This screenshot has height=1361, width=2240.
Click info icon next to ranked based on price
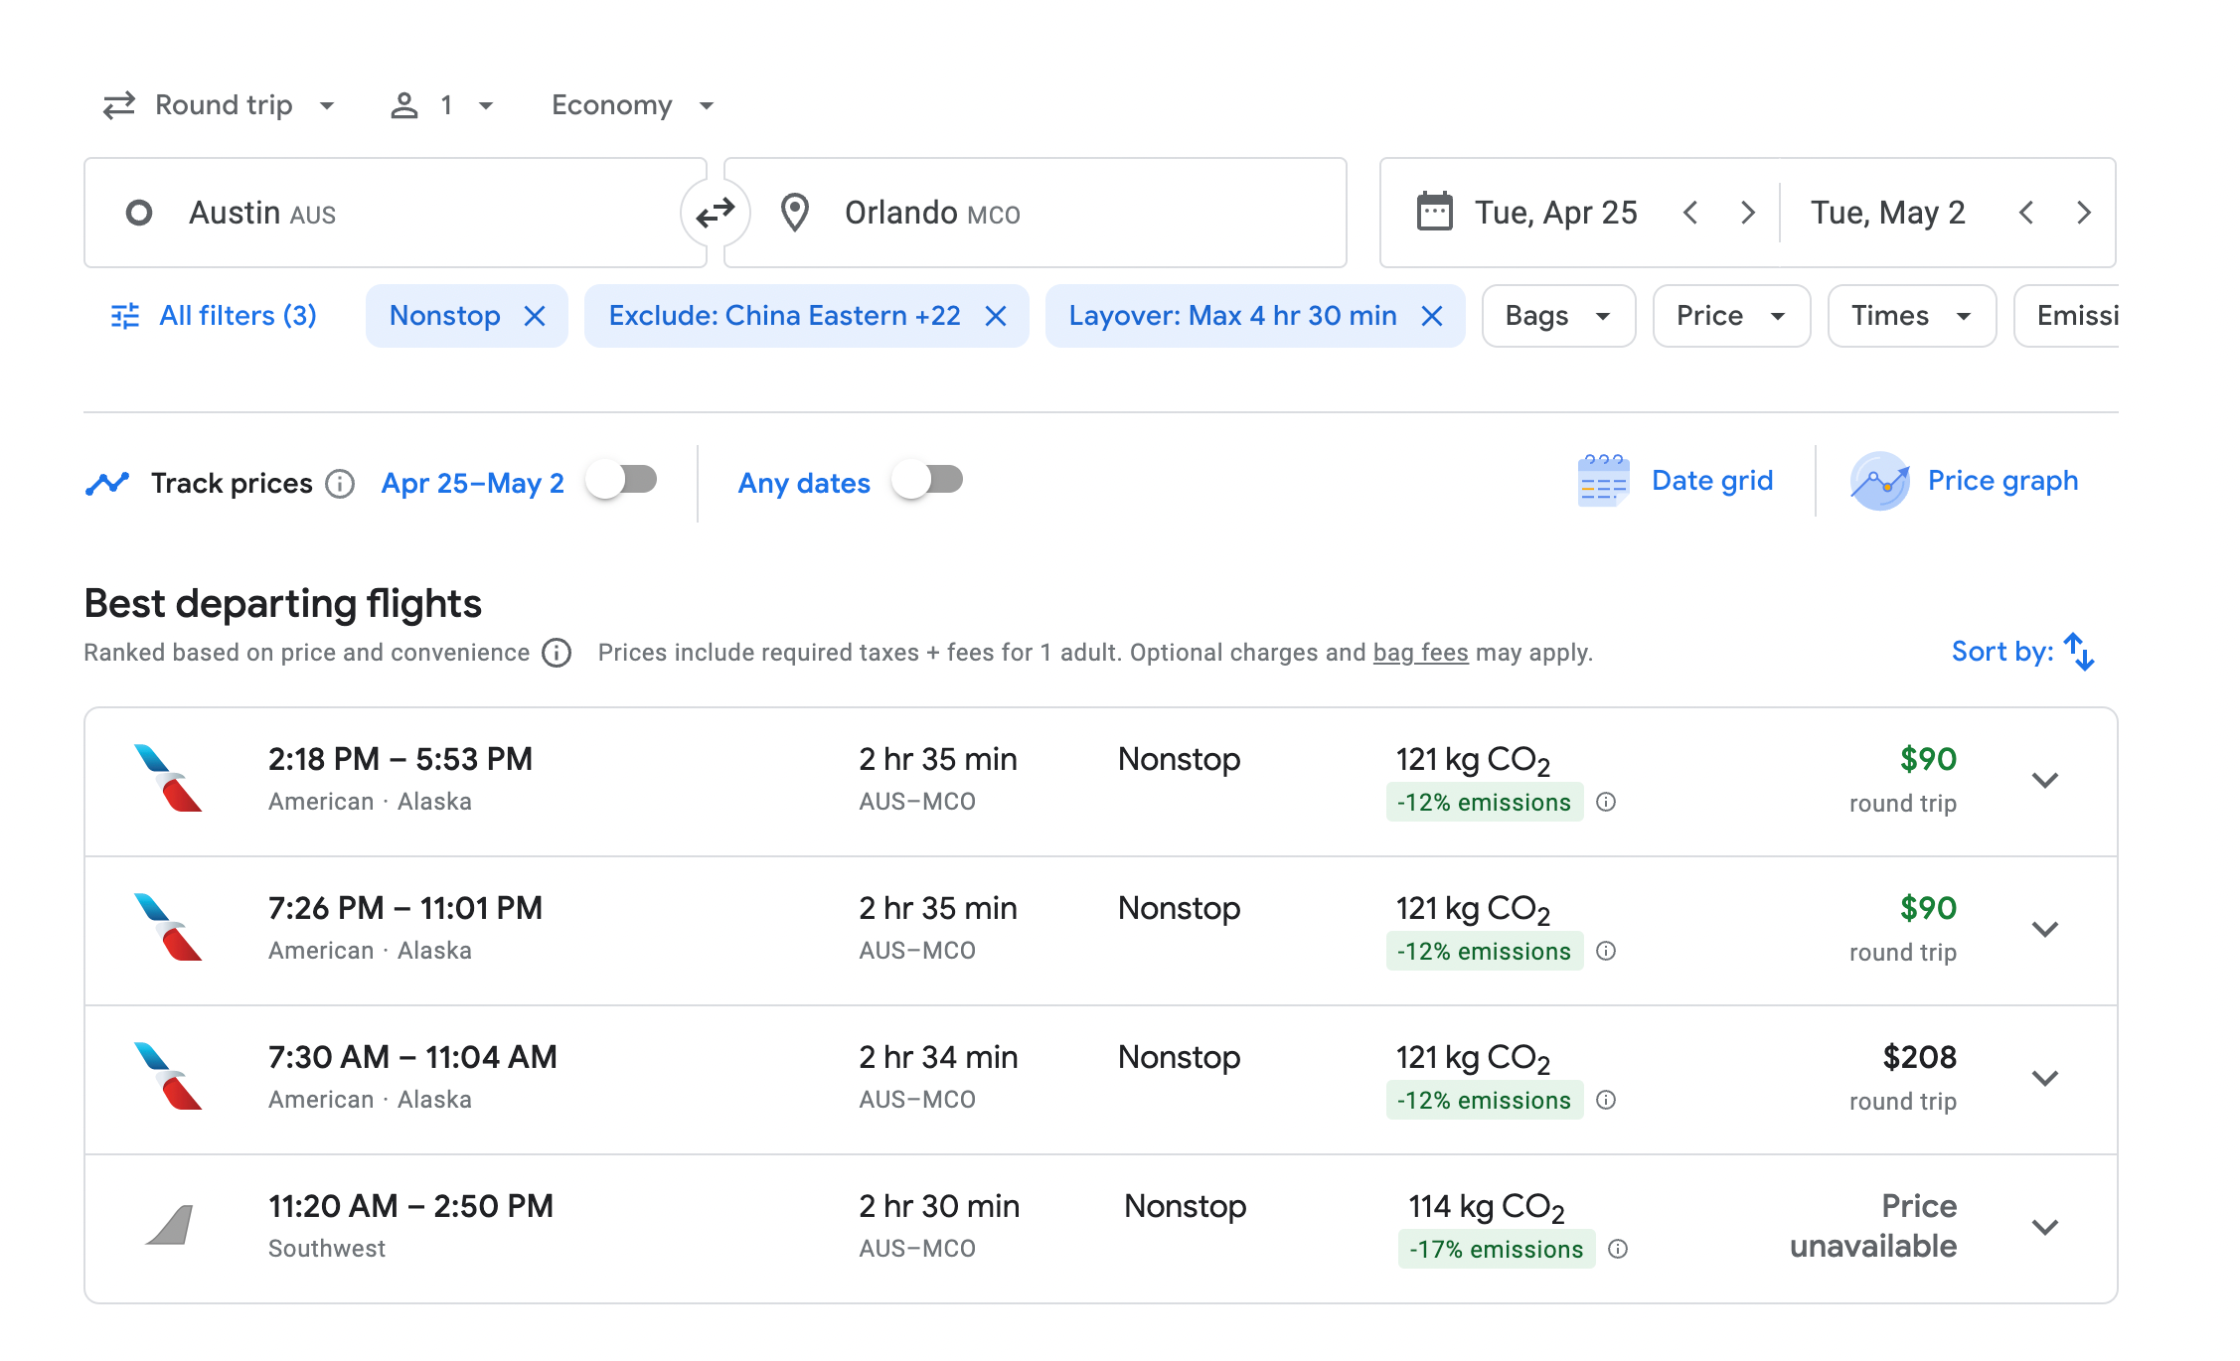[557, 653]
